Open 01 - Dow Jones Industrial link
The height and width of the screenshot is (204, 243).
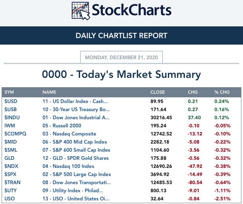(76, 118)
